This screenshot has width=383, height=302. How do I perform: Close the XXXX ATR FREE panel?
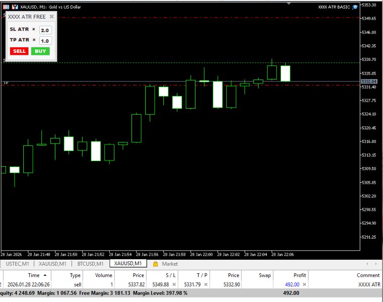(x=51, y=17)
